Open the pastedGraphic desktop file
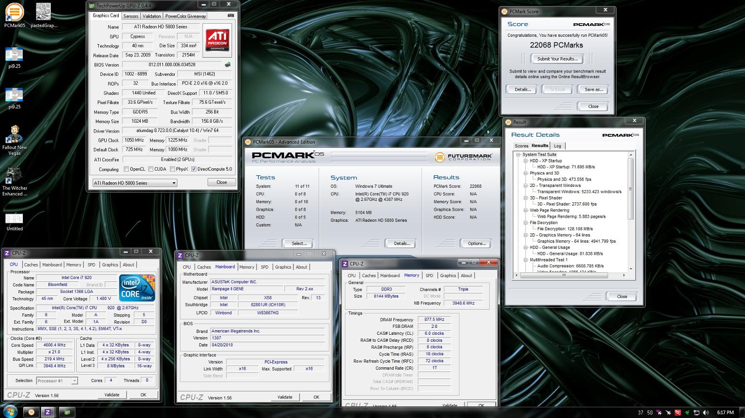Viewport: 745px width, 418px height. [44, 15]
